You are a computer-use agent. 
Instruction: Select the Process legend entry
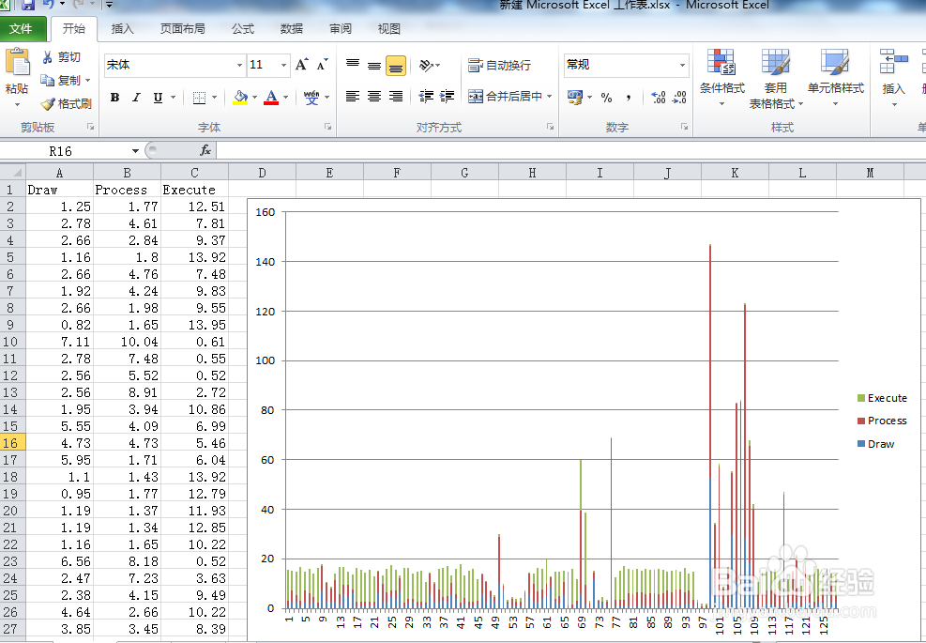point(882,421)
